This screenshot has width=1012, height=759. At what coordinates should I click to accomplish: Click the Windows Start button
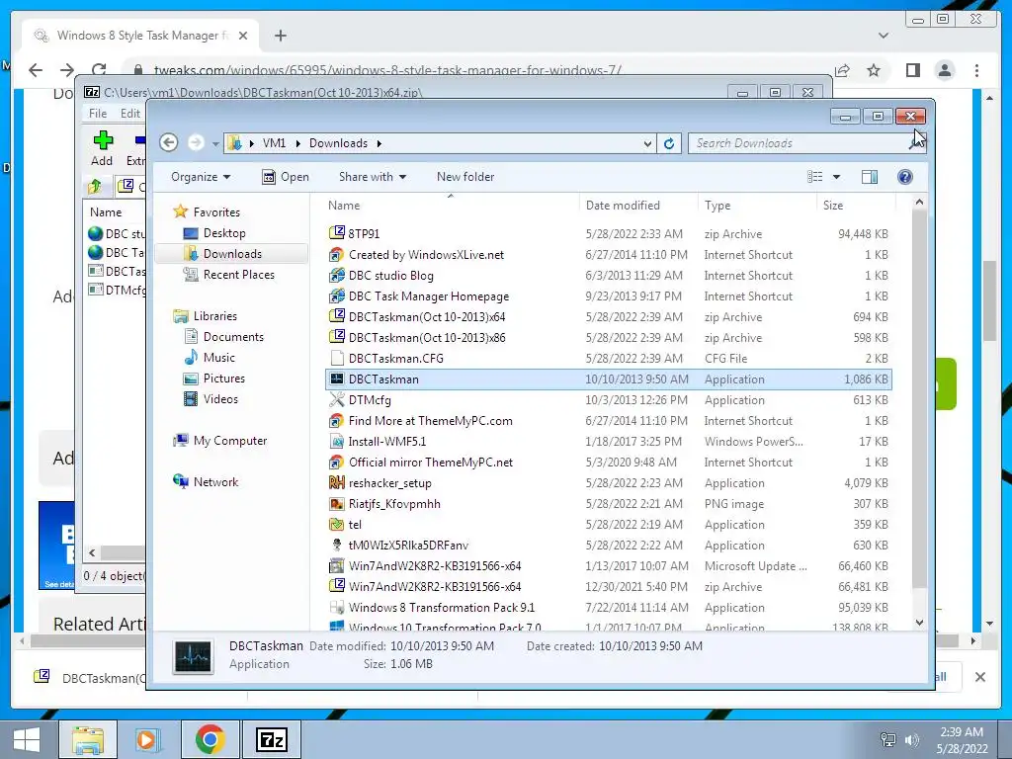(x=27, y=739)
